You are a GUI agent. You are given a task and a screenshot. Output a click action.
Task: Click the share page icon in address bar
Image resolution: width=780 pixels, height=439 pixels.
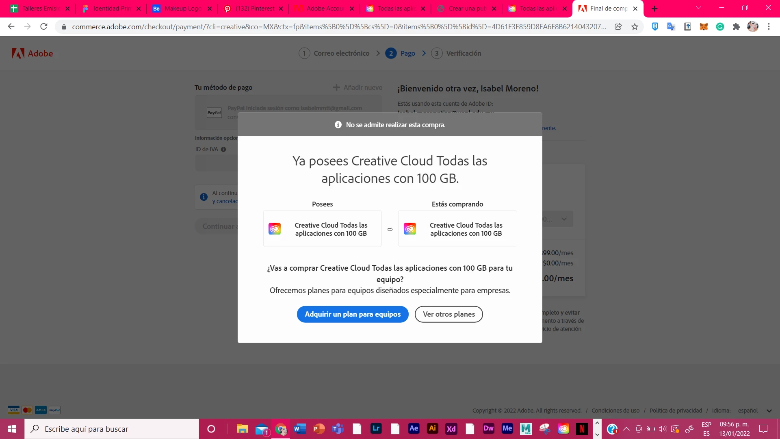618,26
